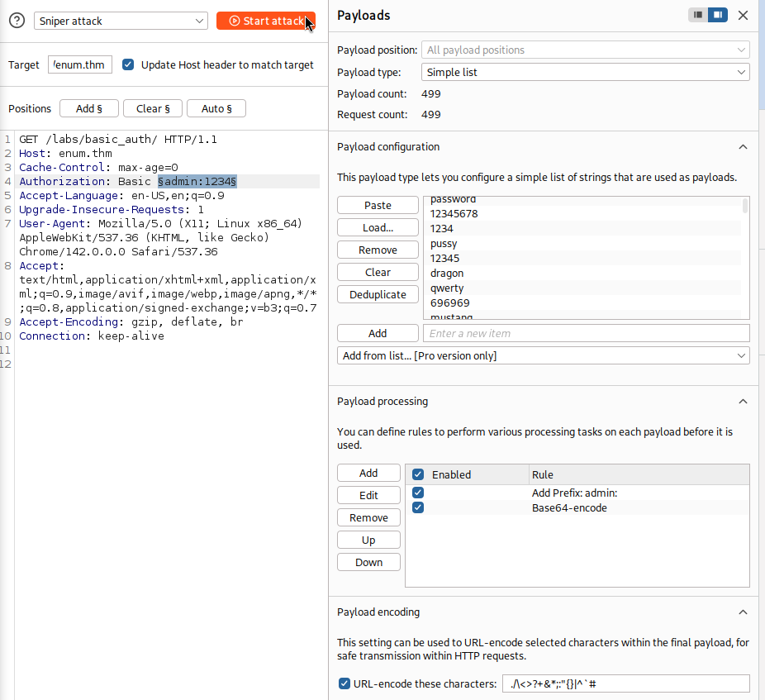The width and height of the screenshot is (765, 700).
Task: Click Deduplicate button
Action: [378, 294]
